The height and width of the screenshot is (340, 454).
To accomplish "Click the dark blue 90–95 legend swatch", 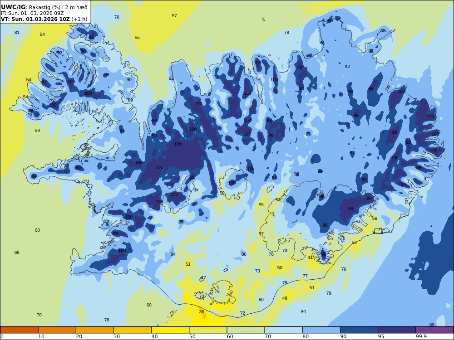I will click(x=359, y=330).
